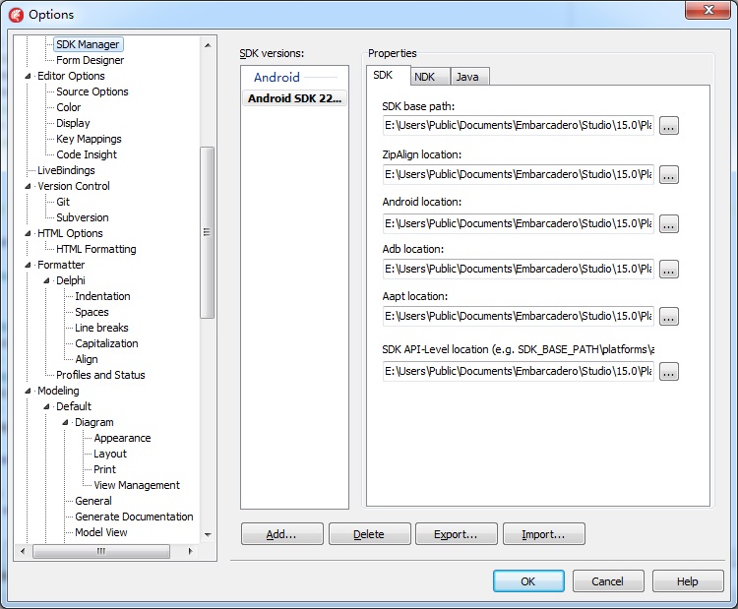This screenshot has width=738, height=609.
Task: Select Layout under Diagram
Action: pos(110,455)
